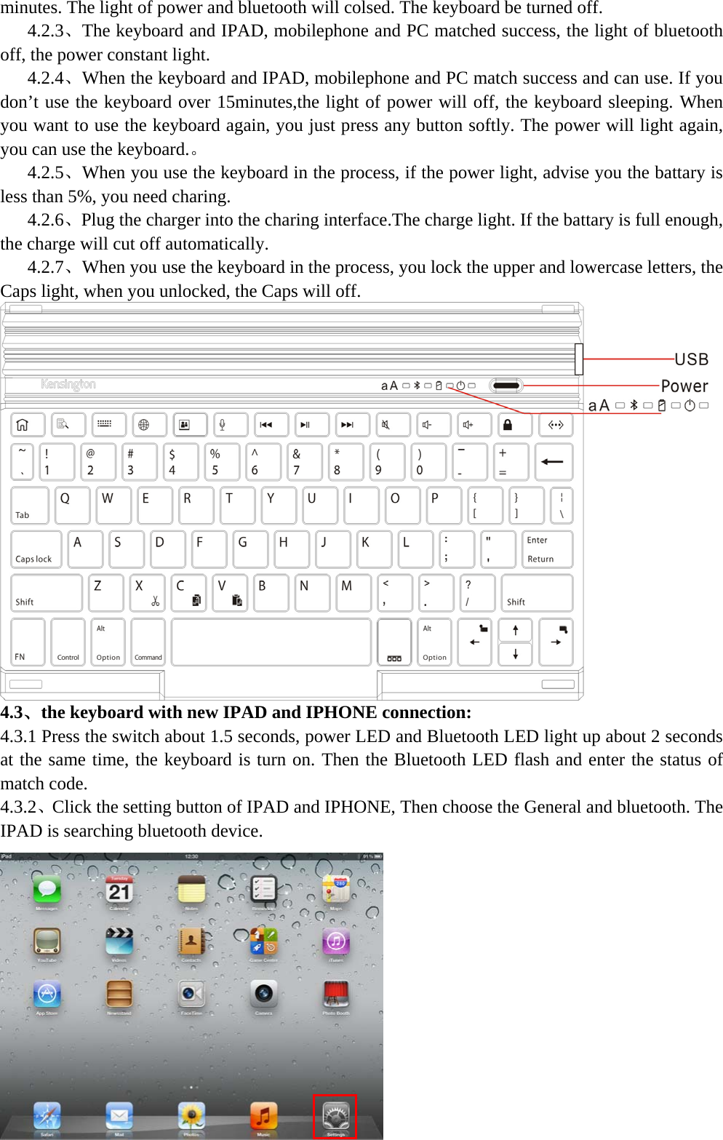Click the tilde key left of 1
This screenshot has height=1140, width=723.
point(22,462)
